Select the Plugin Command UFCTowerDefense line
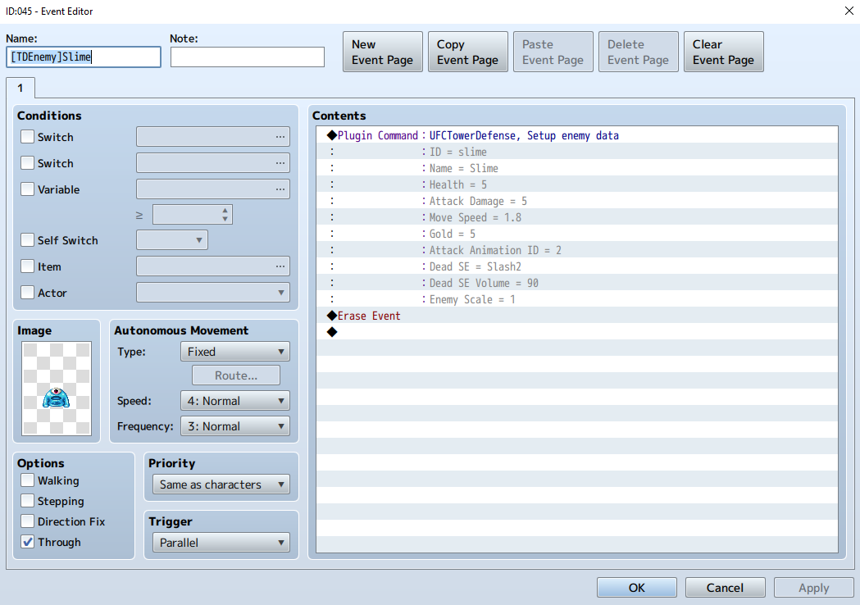860x605 pixels. pyautogui.click(x=577, y=135)
